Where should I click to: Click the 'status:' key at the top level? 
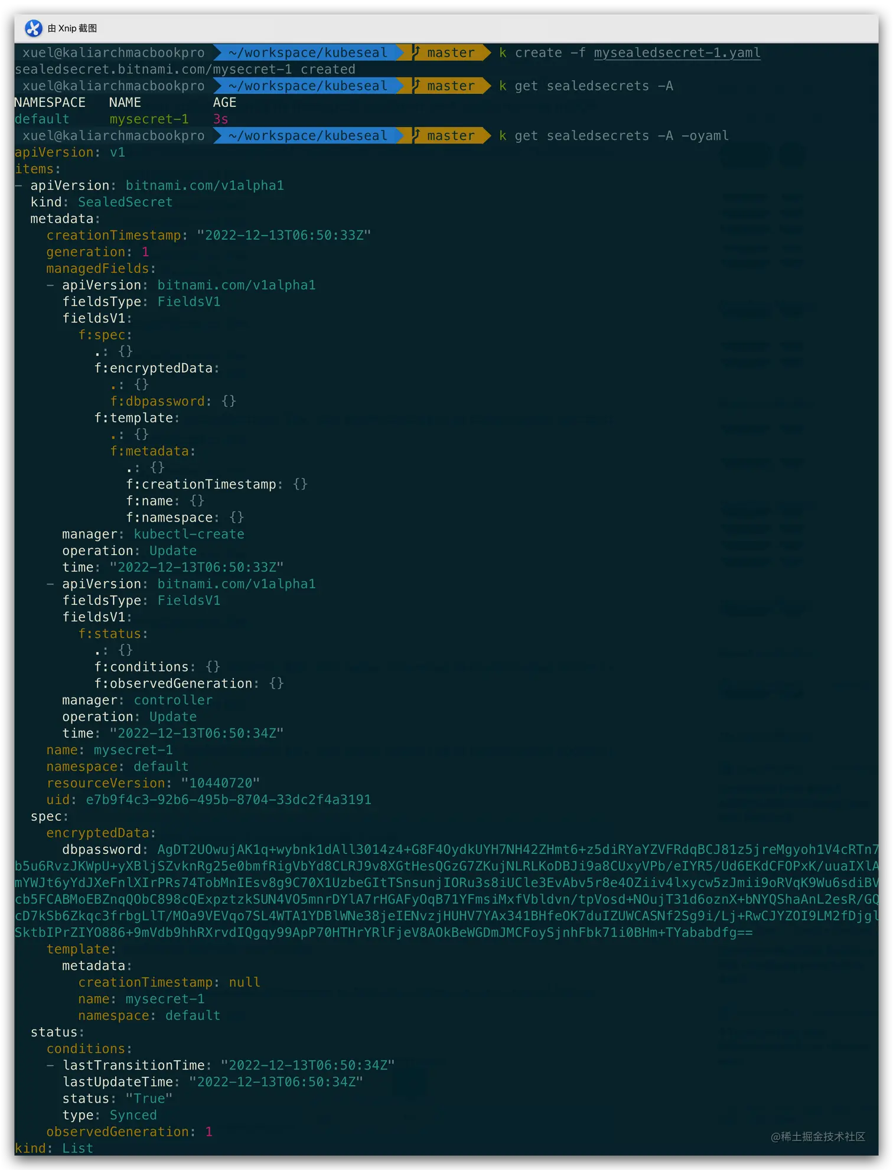coord(57,1032)
